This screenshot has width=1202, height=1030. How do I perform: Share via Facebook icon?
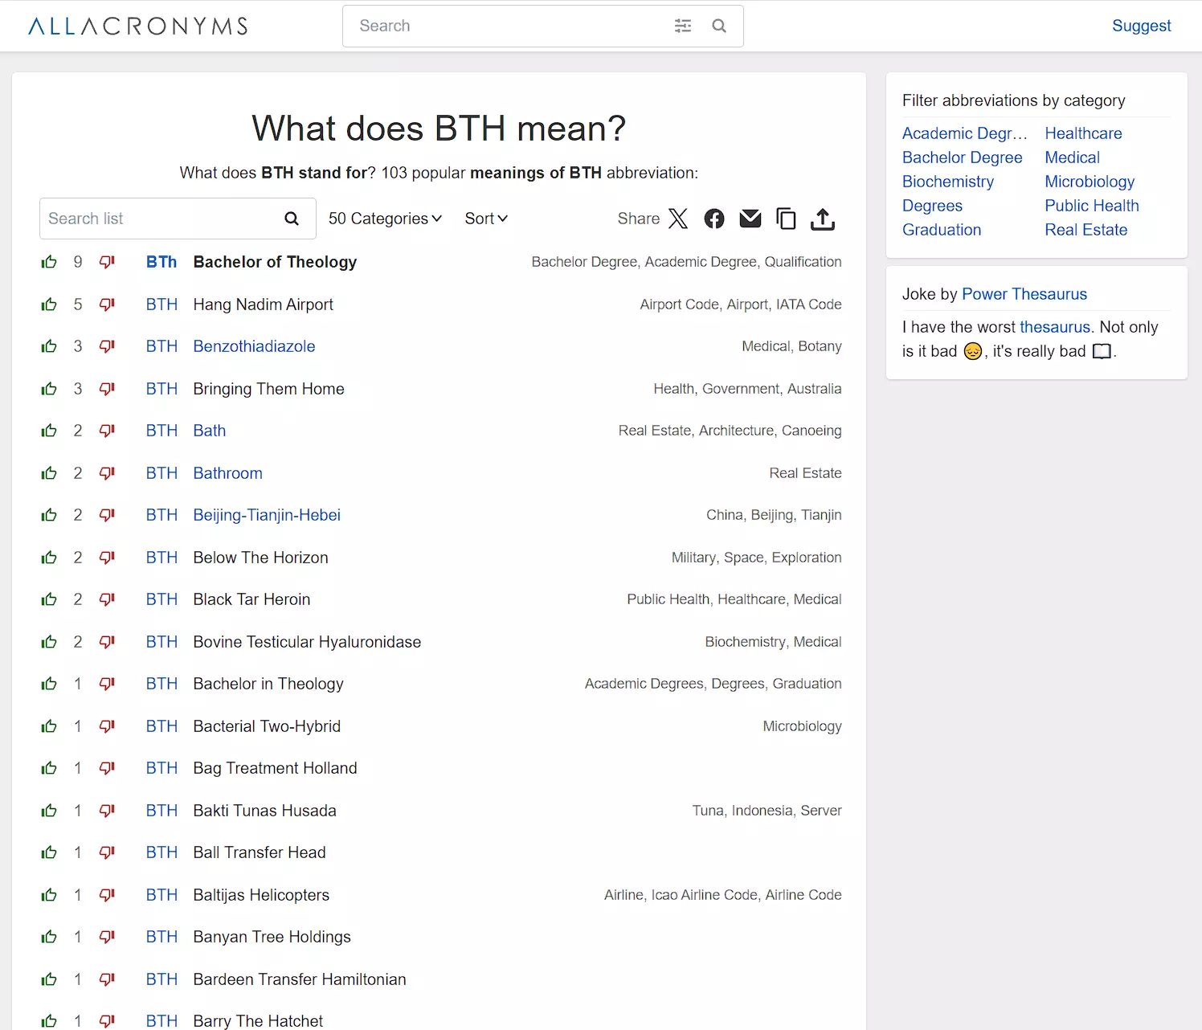pyautogui.click(x=713, y=219)
